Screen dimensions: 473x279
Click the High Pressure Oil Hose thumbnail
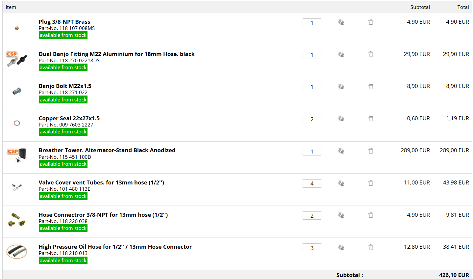(17, 252)
